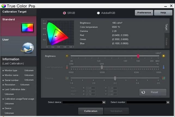Click the bright sun icon right of Brightness slider
175x117 pixels.
click(x=164, y=56)
